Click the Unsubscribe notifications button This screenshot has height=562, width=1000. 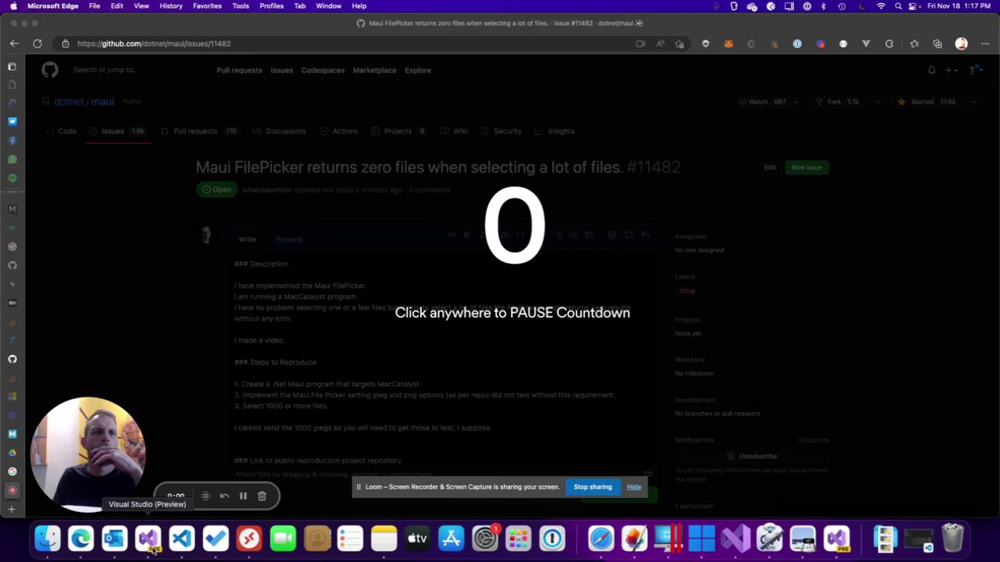[752, 456]
